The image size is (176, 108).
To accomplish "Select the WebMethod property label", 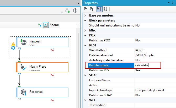I will [x=98, y=50].
